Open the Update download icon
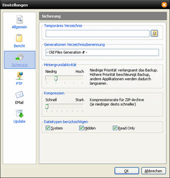170x178 pixels. coord(20,114)
